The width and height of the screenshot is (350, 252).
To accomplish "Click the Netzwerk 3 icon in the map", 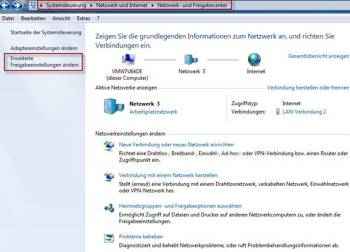I will click(191, 60).
